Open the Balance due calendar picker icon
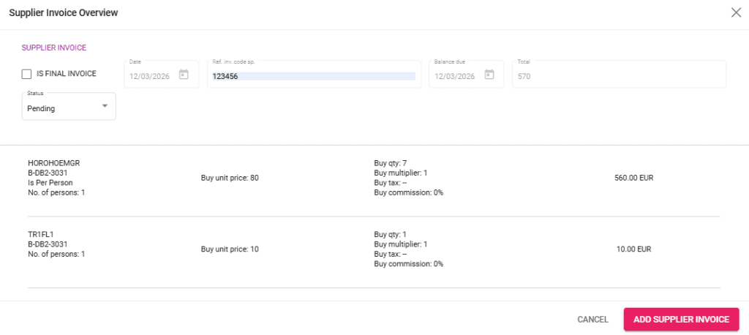Viewport: 749px width, 335px height. click(489, 75)
